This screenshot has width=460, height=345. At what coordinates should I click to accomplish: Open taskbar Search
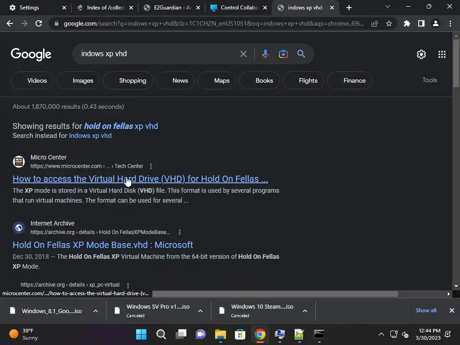point(161,334)
